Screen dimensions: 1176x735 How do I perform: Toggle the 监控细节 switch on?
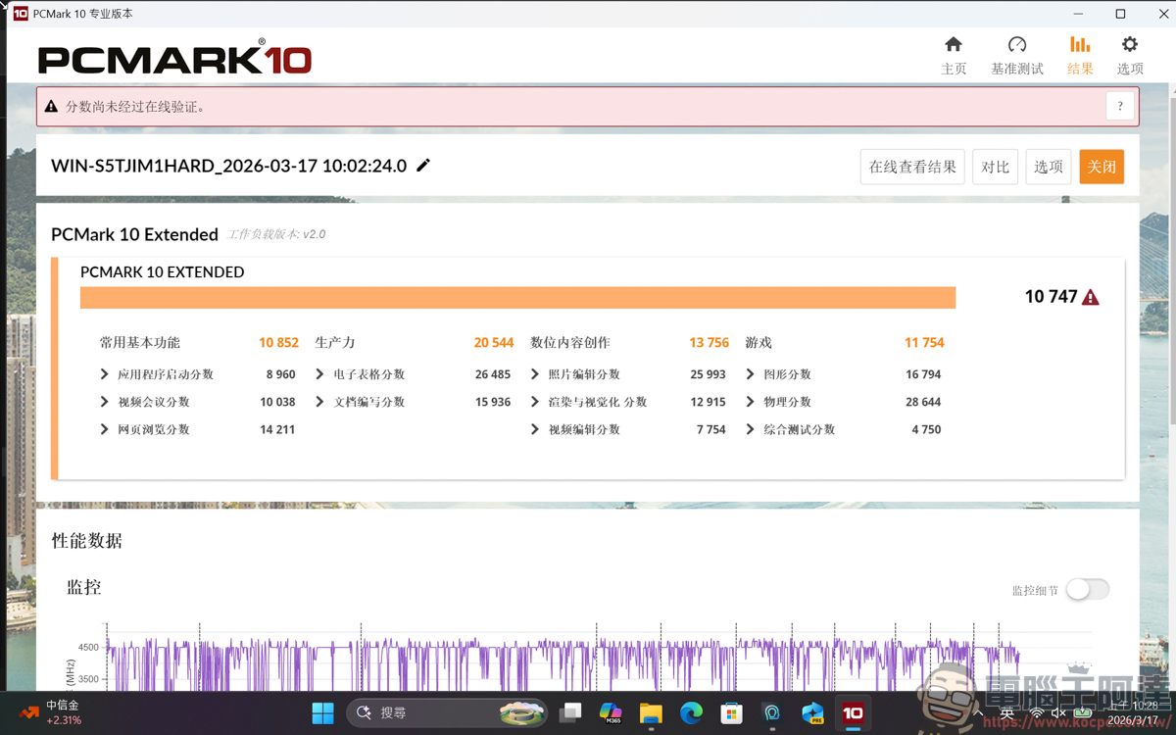pyautogui.click(x=1087, y=589)
